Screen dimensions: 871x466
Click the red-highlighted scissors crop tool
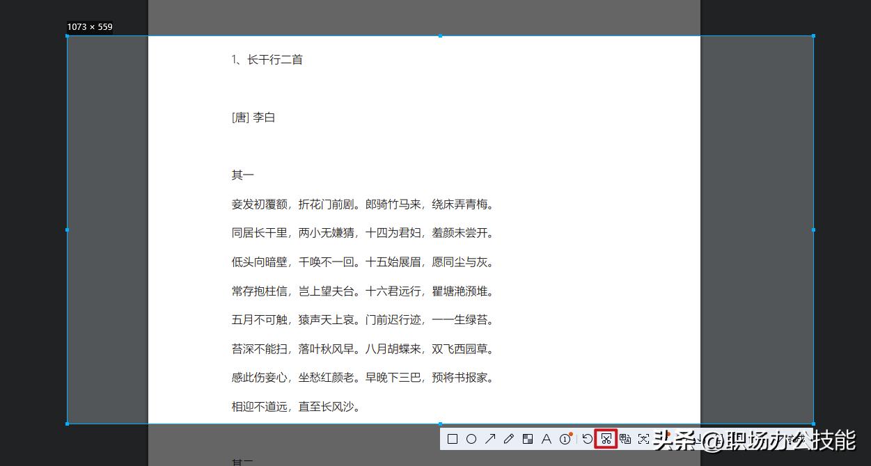pyautogui.click(x=606, y=439)
